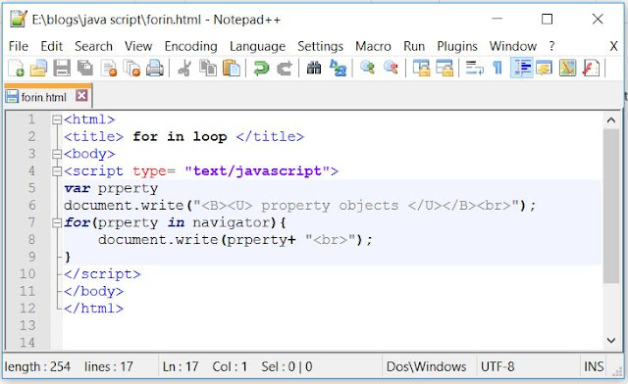Open the Window menu
This screenshot has height=384, width=628.
click(x=513, y=46)
